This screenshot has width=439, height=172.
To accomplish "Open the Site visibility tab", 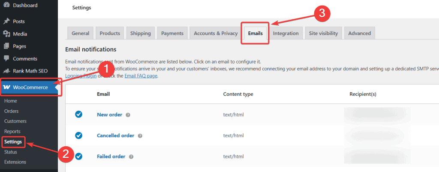I will tap(323, 33).
